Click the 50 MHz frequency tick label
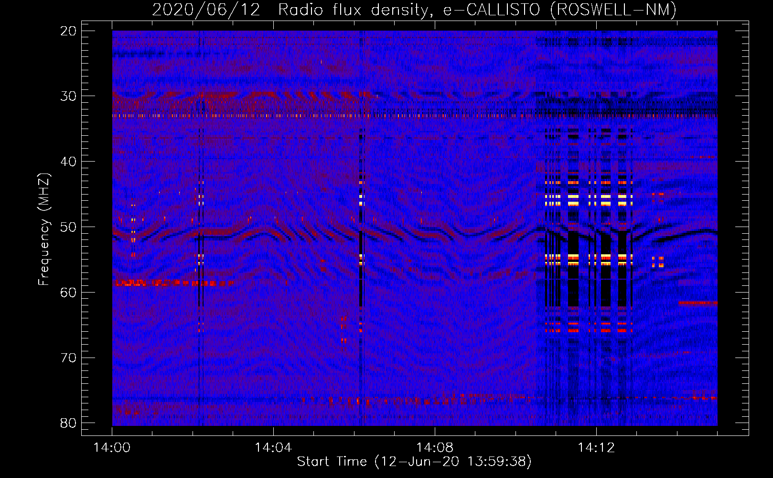 click(69, 227)
